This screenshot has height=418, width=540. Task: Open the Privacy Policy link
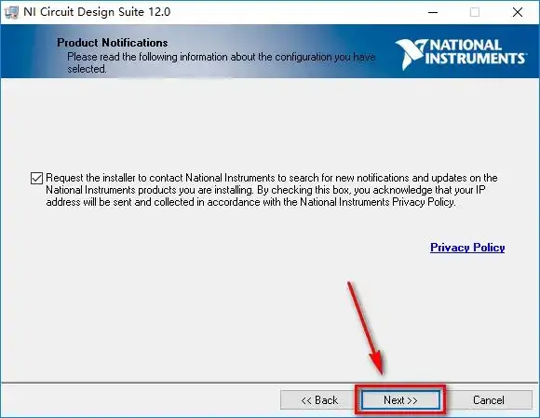point(467,248)
